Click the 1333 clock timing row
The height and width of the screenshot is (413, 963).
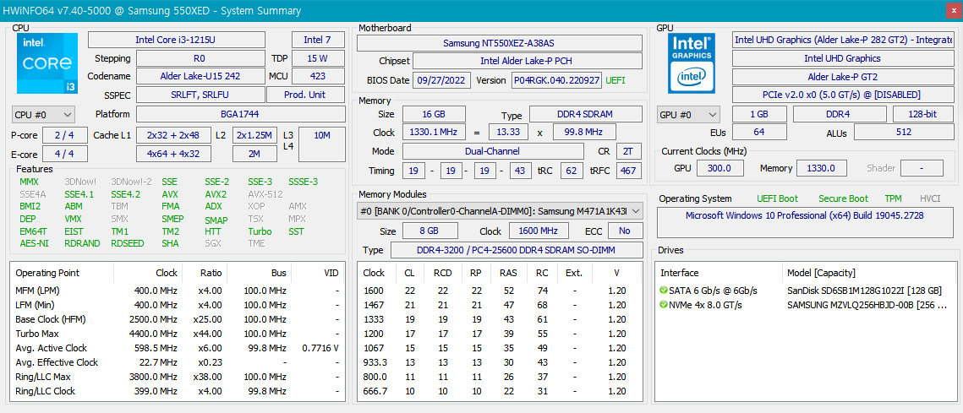[x=500, y=319]
